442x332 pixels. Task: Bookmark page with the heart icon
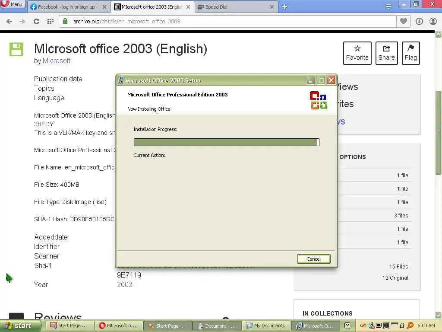pos(404,21)
